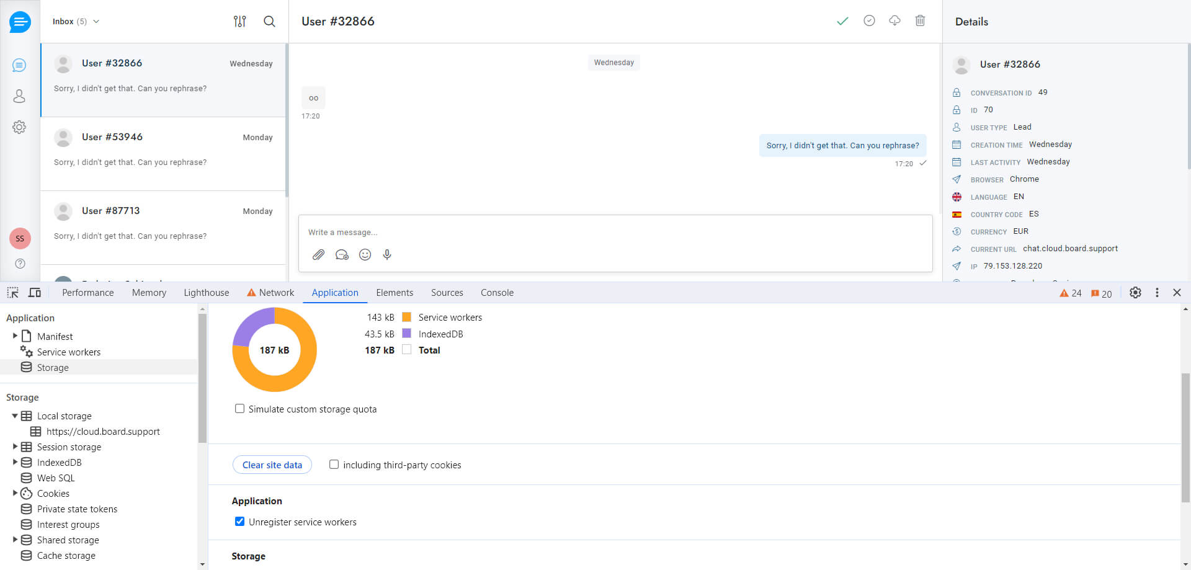Click the Write a message input field

(614, 233)
